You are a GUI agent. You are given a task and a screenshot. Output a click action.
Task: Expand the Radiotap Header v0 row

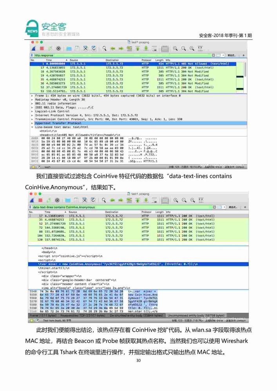tap(32, 99)
